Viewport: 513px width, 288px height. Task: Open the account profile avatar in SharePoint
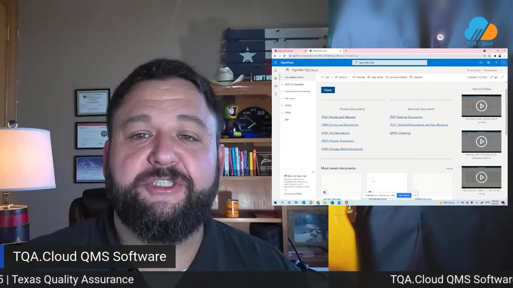[x=503, y=62]
